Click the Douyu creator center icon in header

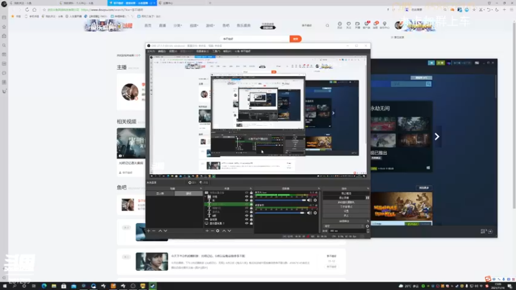click(x=384, y=24)
